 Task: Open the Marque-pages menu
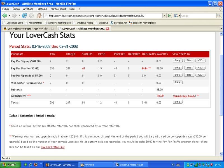tap(58, 9)
